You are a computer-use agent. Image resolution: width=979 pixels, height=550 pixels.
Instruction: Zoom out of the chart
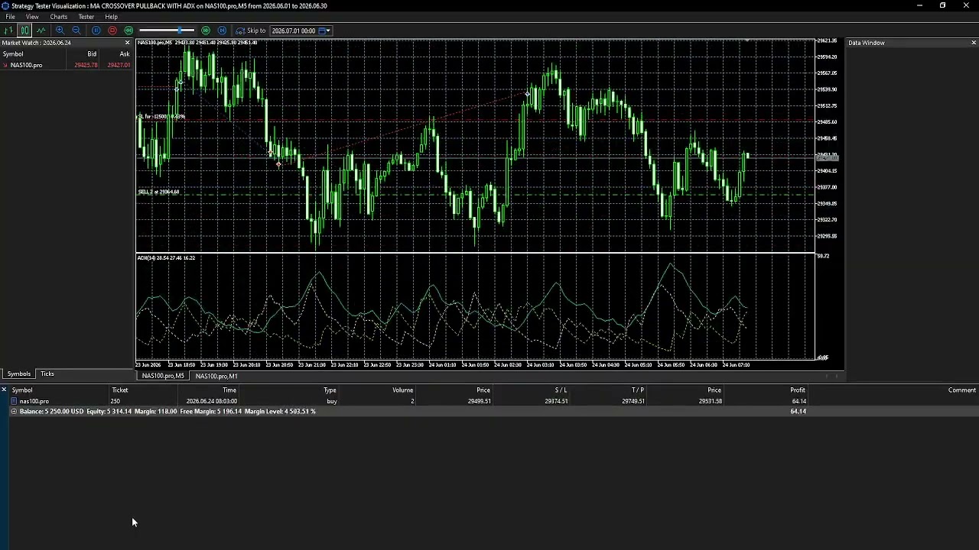[x=76, y=31]
